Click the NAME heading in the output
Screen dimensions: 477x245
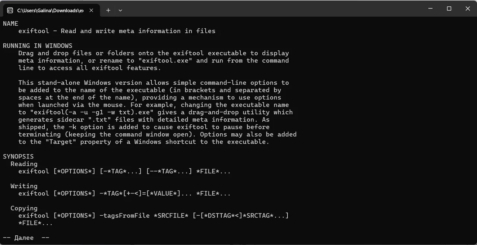(x=10, y=23)
